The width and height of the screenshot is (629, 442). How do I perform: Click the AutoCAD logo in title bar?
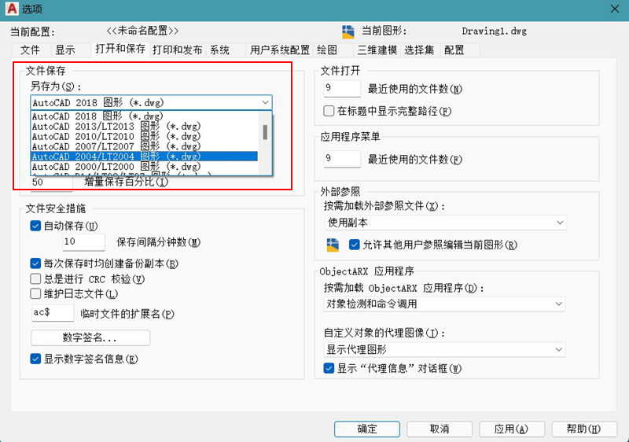(x=12, y=9)
